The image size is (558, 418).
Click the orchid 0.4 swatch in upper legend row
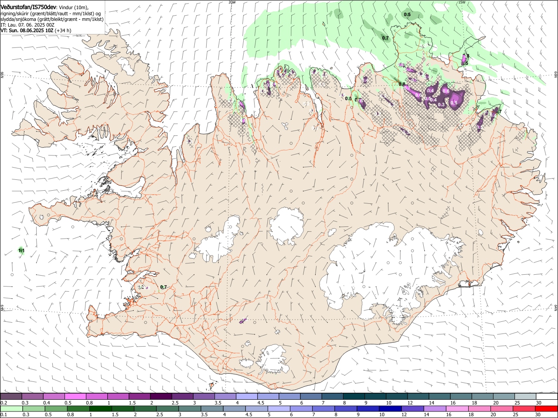(54, 397)
